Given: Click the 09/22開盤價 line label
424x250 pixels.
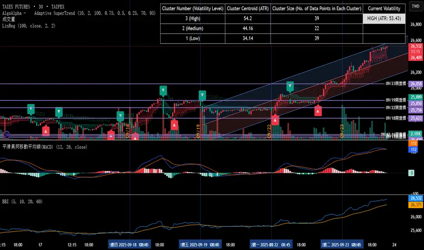Looking at the screenshot, I should tap(396, 108).
